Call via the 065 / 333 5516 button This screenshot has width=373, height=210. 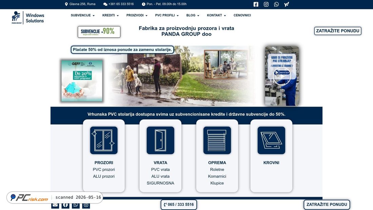(x=179, y=205)
